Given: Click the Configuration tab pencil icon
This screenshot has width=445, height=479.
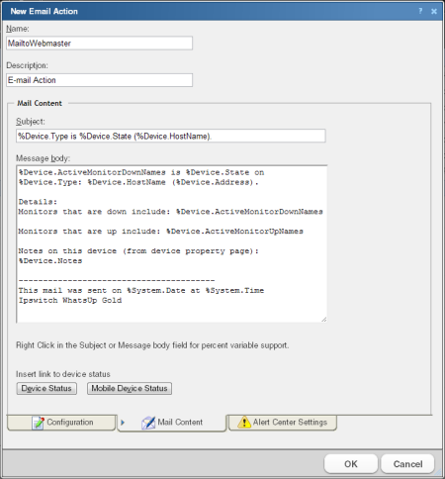Looking at the screenshot, I should [x=38, y=423].
